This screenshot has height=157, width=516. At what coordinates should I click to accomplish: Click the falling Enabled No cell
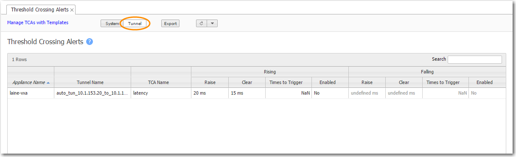487,93
